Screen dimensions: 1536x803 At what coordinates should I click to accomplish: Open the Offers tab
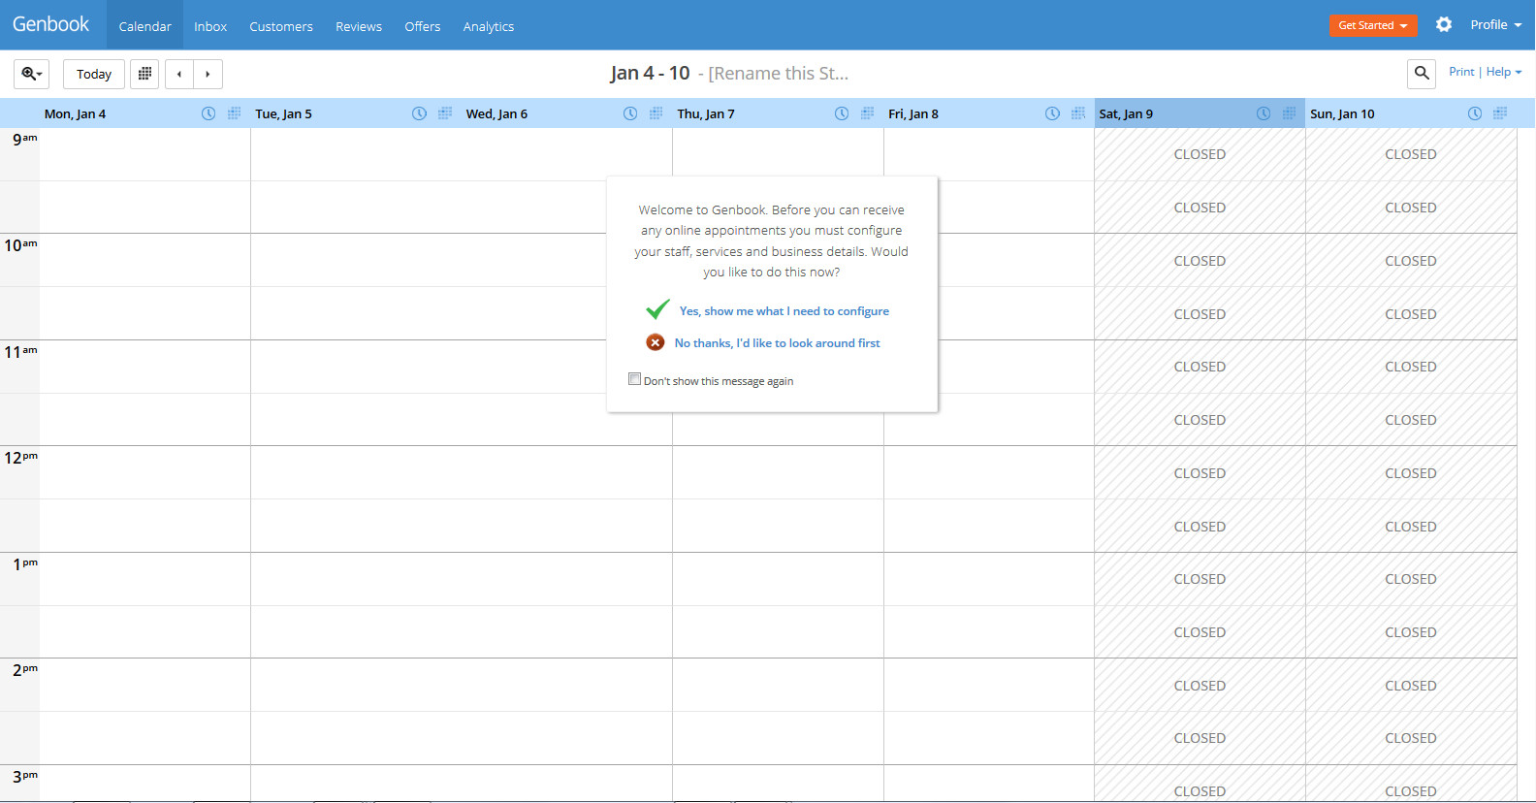[423, 26]
